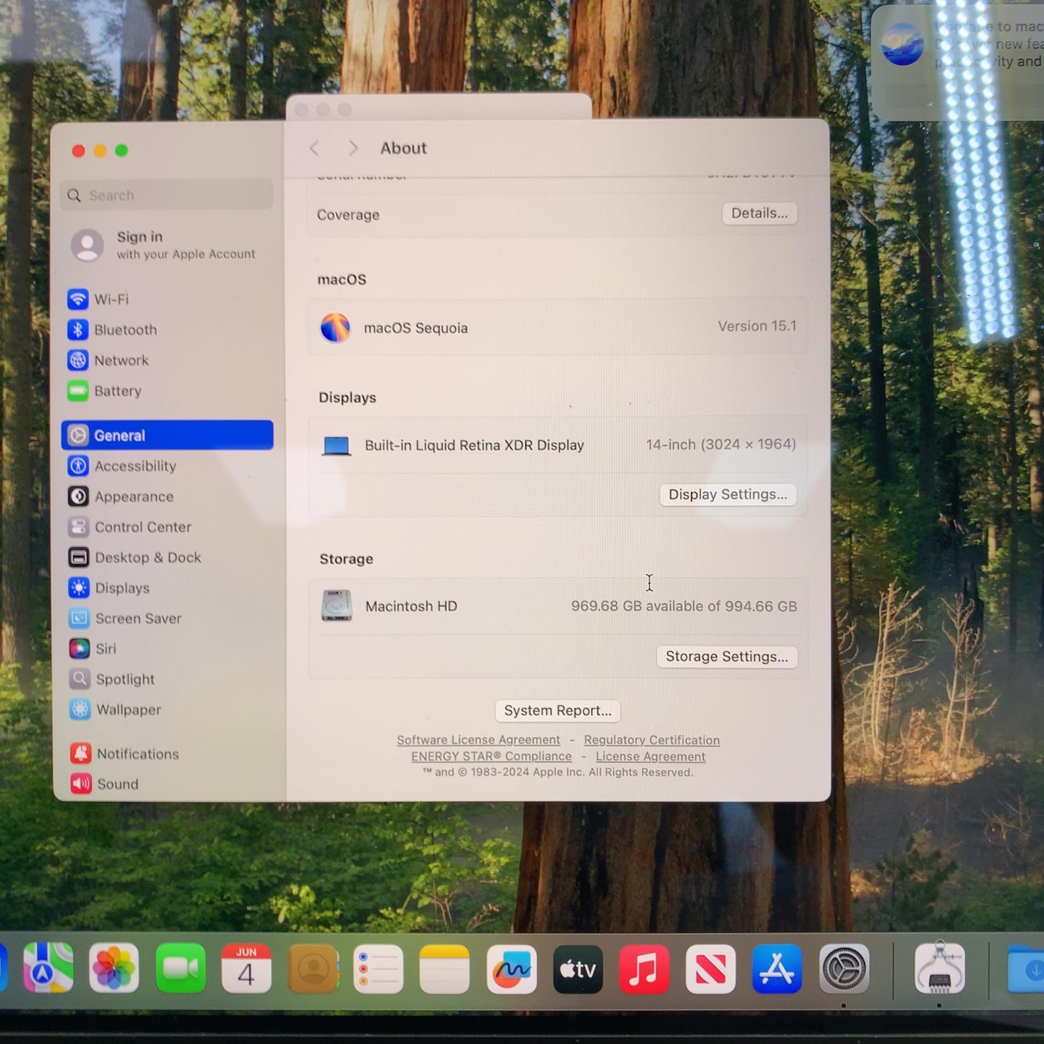
Task: Open Maps from the Dock
Action: tap(48, 968)
